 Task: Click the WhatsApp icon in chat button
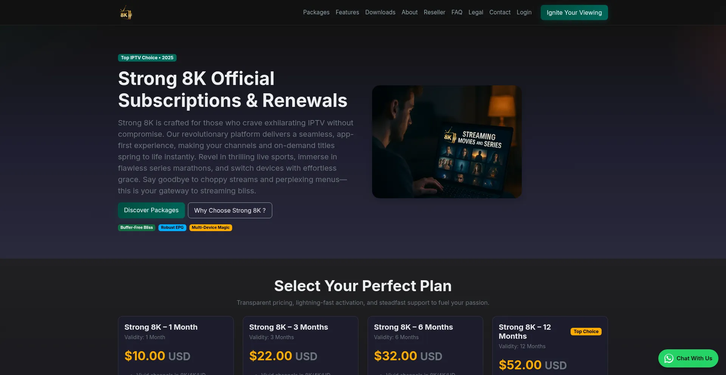click(669, 358)
